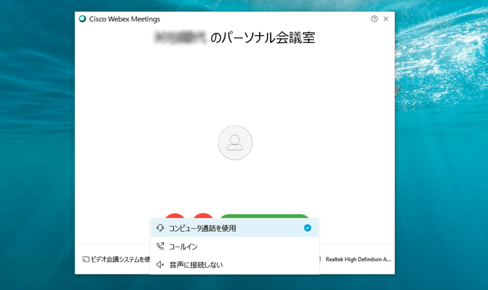Click the muted speaker icon
488x290 pixels.
click(x=160, y=264)
